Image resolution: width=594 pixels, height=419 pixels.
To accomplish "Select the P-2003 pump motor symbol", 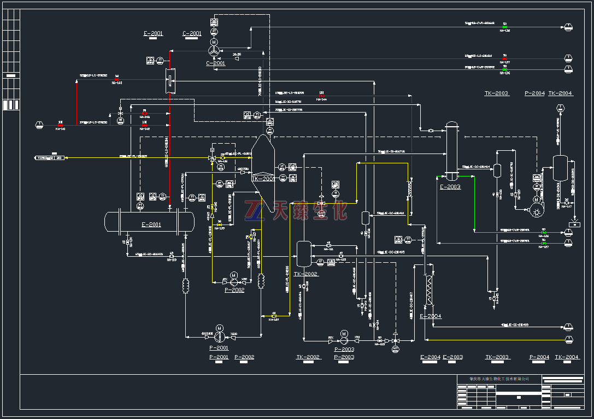I will [x=344, y=333].
